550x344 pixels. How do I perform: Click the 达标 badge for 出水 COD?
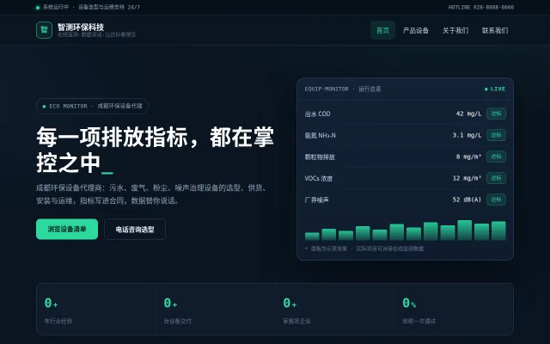496,114
